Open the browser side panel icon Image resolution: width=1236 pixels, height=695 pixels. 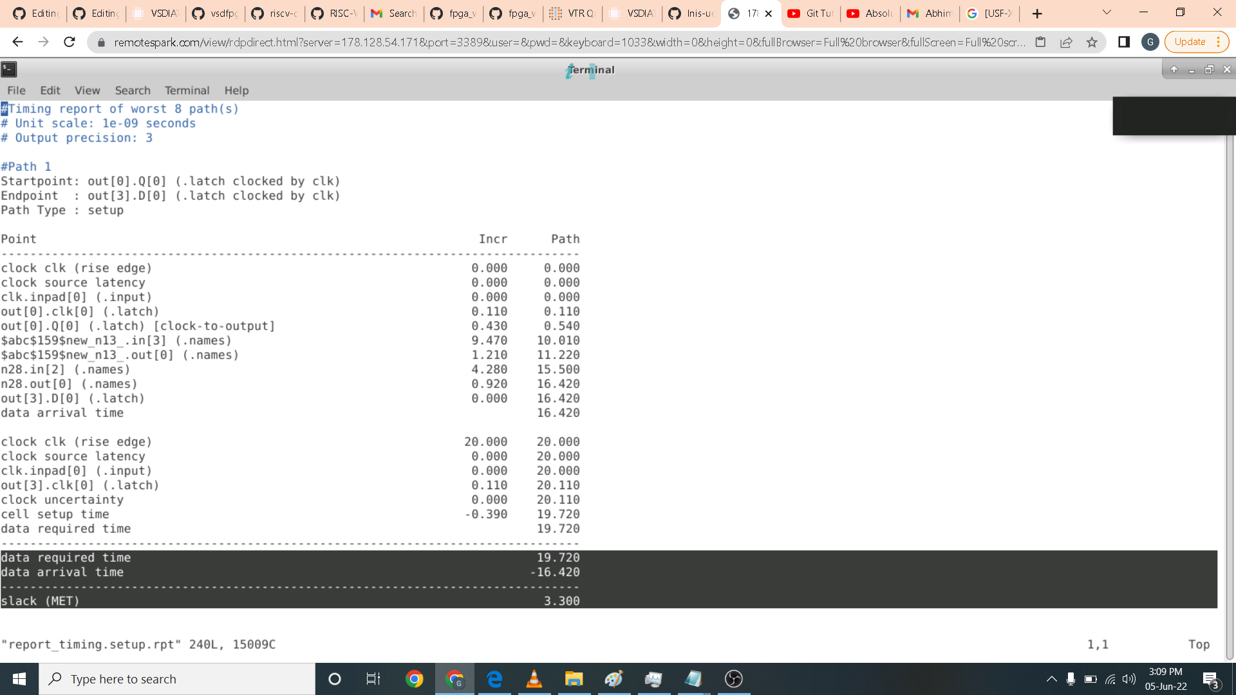1124,42
